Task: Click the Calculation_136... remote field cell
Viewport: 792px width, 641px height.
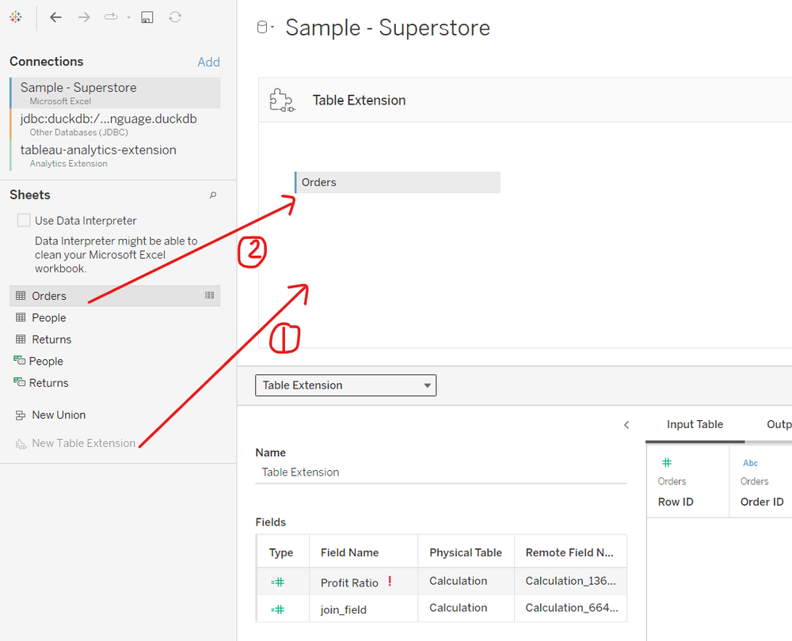Action: point(570,581)
